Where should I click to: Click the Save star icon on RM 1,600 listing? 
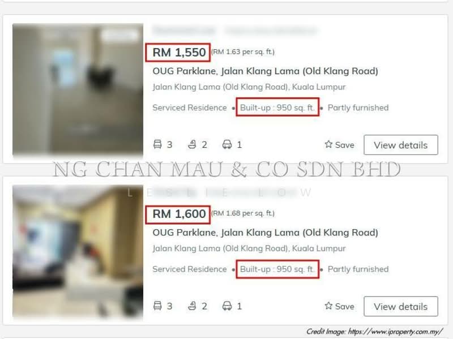[328, 306]
